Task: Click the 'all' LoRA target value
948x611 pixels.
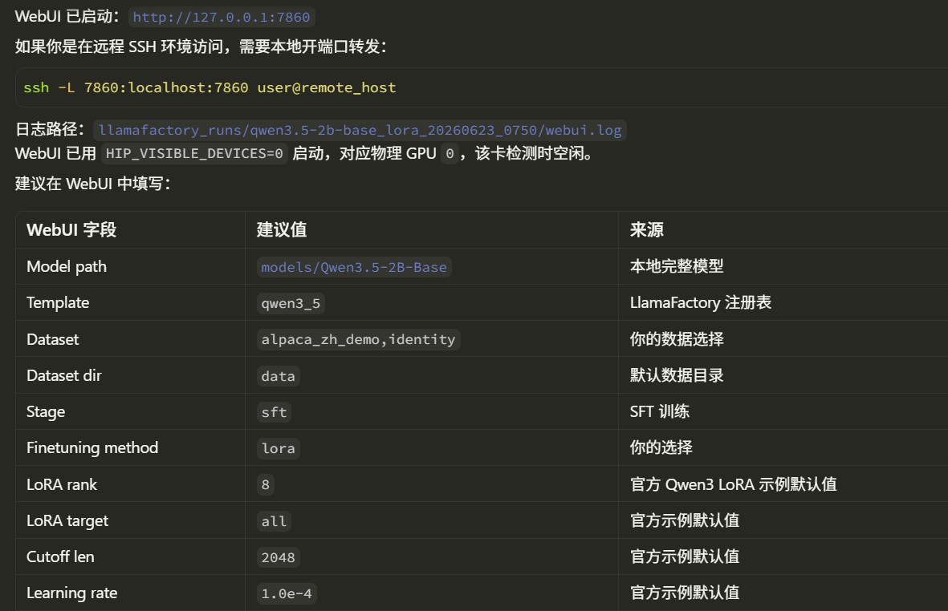Action: 274,521
